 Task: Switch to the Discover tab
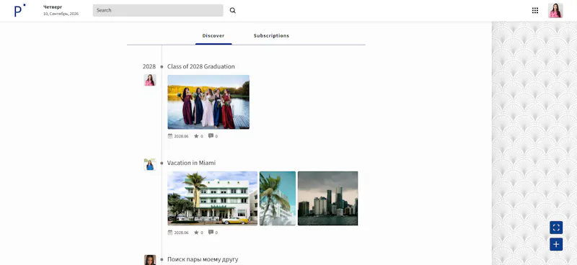tap(213, 36)
